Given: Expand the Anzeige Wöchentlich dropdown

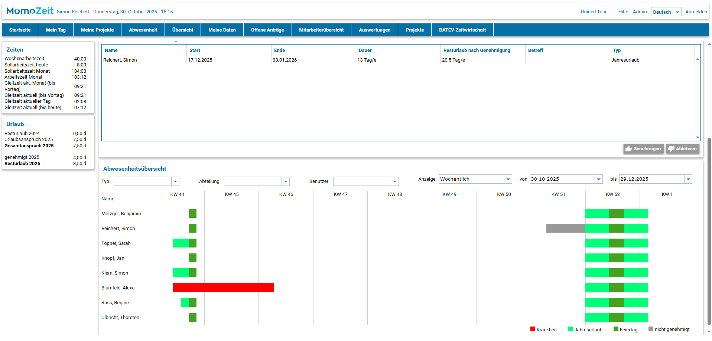Looking at the screenshot, I should point(508,179).
